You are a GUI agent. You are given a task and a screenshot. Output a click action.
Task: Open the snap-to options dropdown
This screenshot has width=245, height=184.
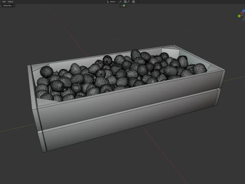tap(129, 2)
